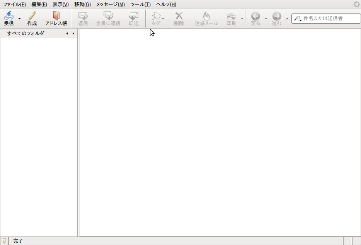Viewport: 361px width, 245px height.
Task: Click the 進む (Forward) arrow icon
Action: click(x=276, y=16)
